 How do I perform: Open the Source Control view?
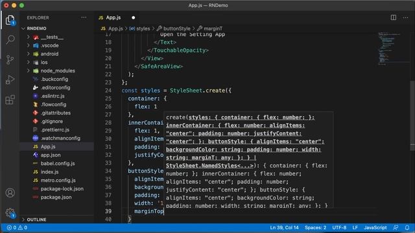tap(10, 60)
